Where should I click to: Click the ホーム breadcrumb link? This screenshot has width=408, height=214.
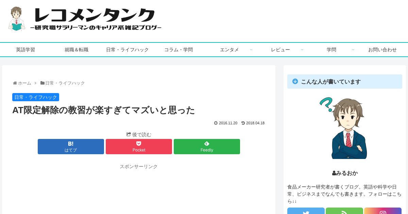click(24, 83)
